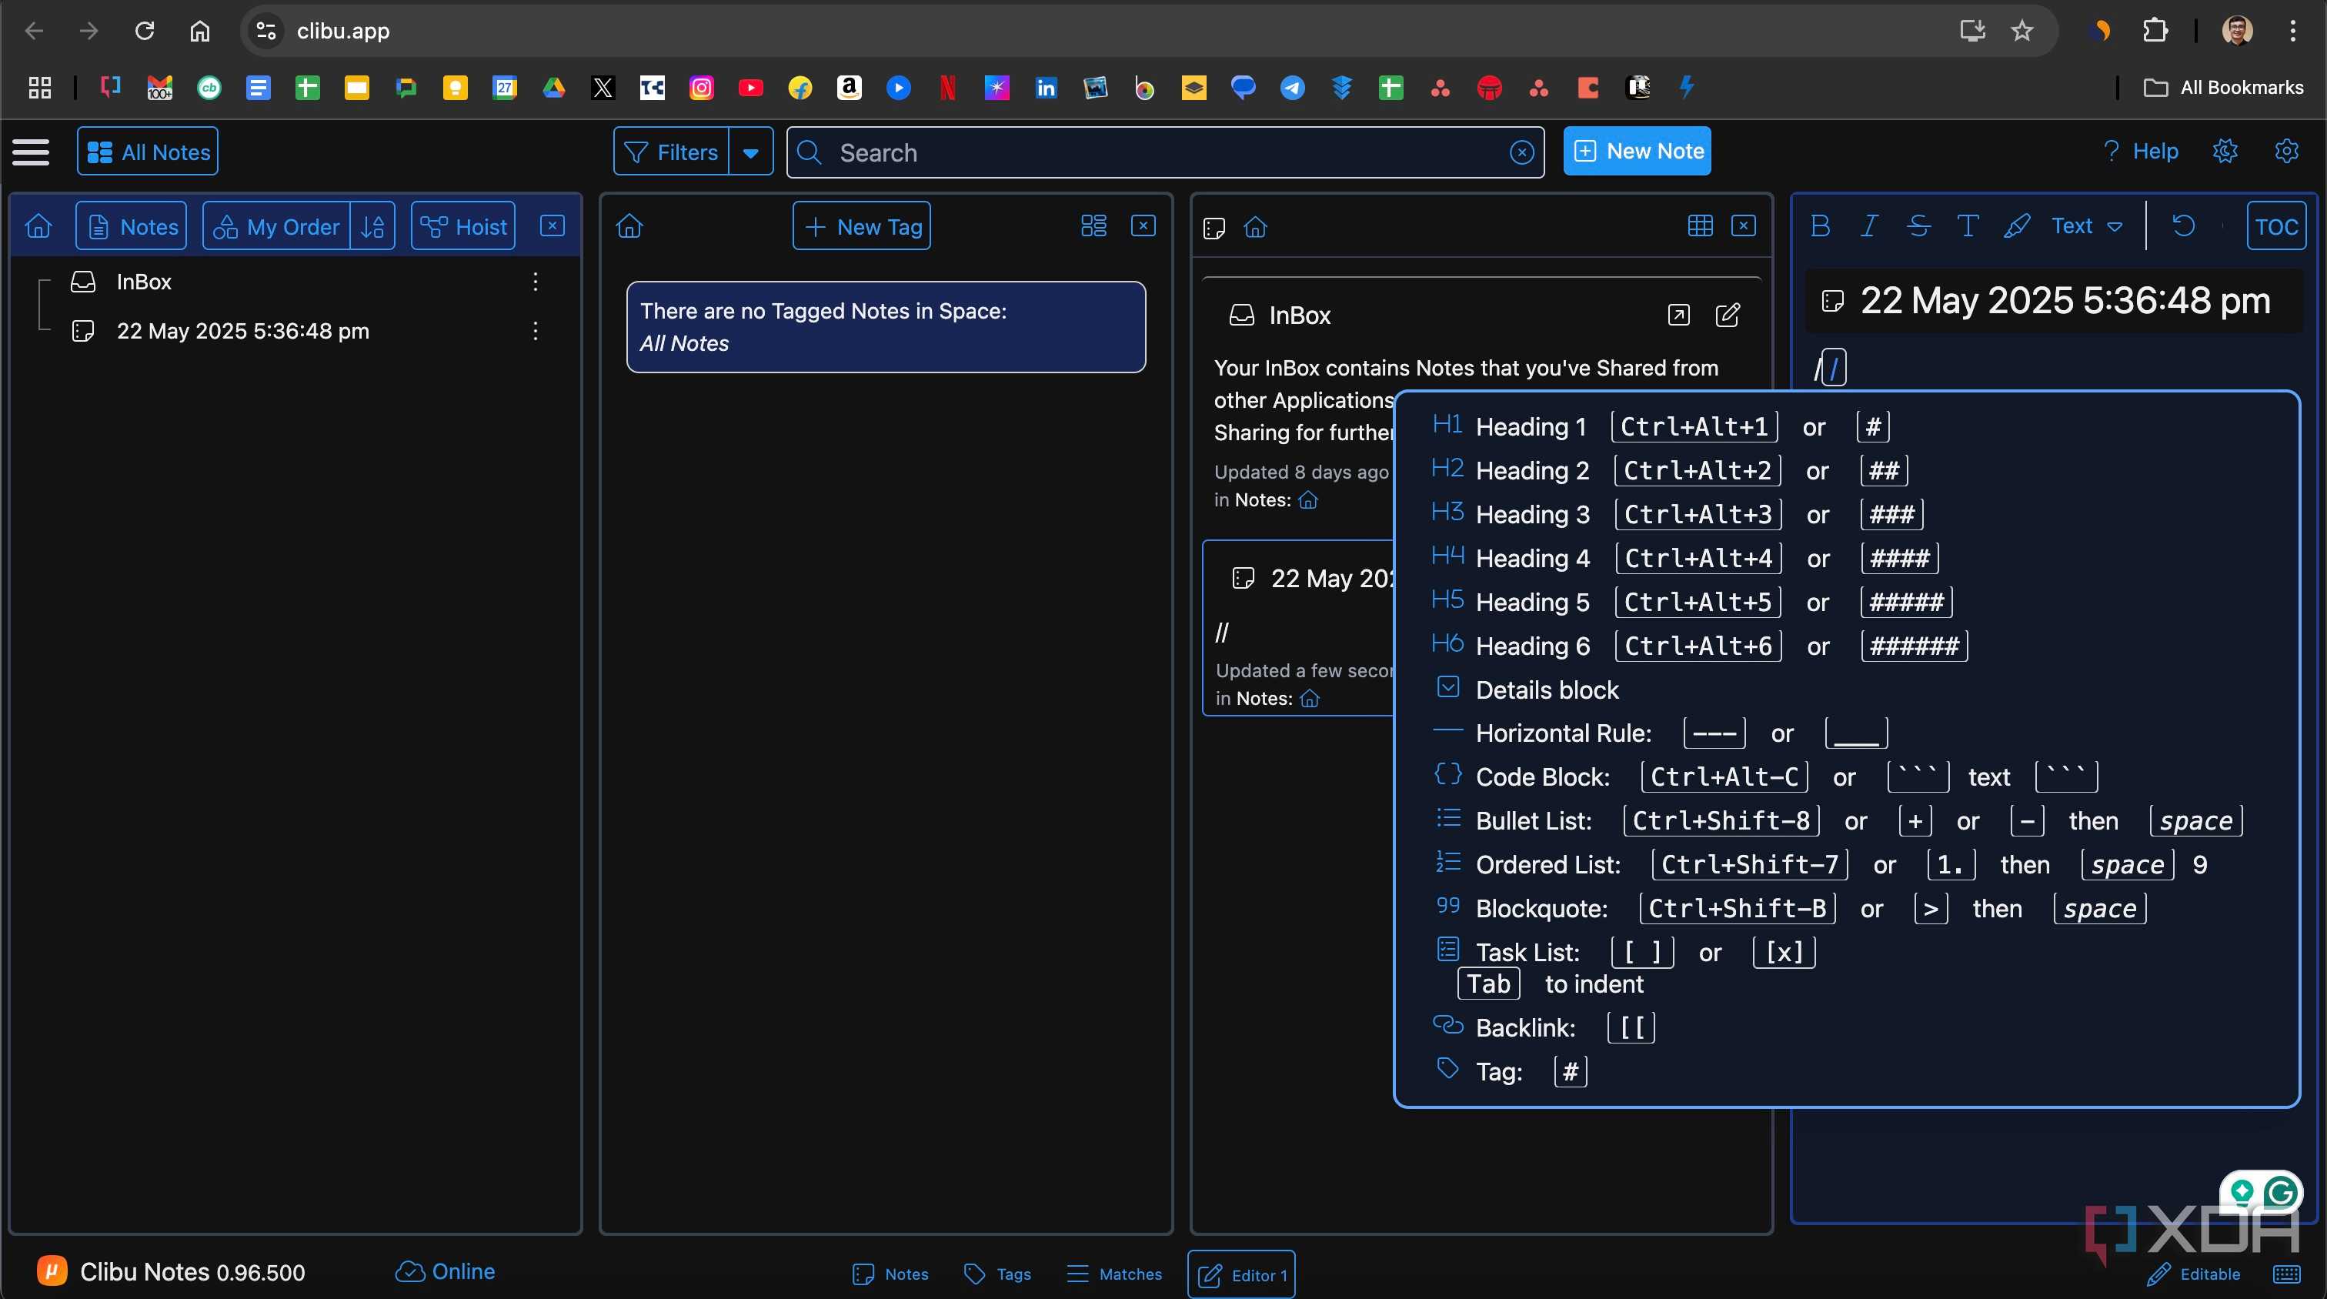The image size is (2327, 1299).
Task: Open InBox note in new editor
Action: tap(1678, 315)
